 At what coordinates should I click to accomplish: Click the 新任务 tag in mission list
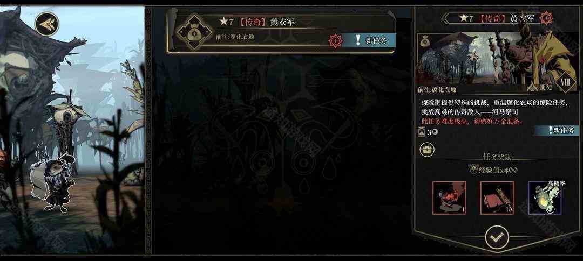368,40
